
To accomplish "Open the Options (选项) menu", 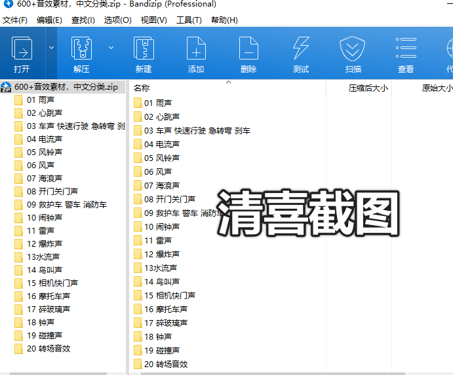I will [x=118, y=20].
